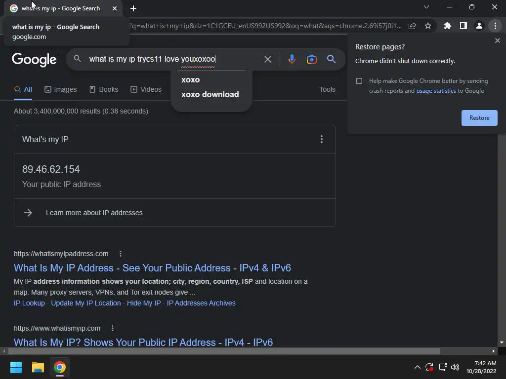Click the sync update tray icon

click(x=429, y=367)
